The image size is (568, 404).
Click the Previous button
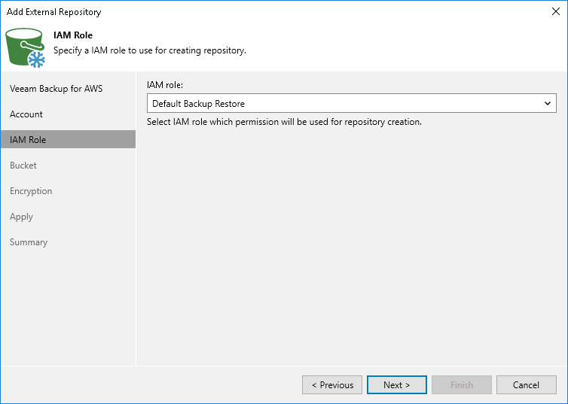tap(332, 385)
